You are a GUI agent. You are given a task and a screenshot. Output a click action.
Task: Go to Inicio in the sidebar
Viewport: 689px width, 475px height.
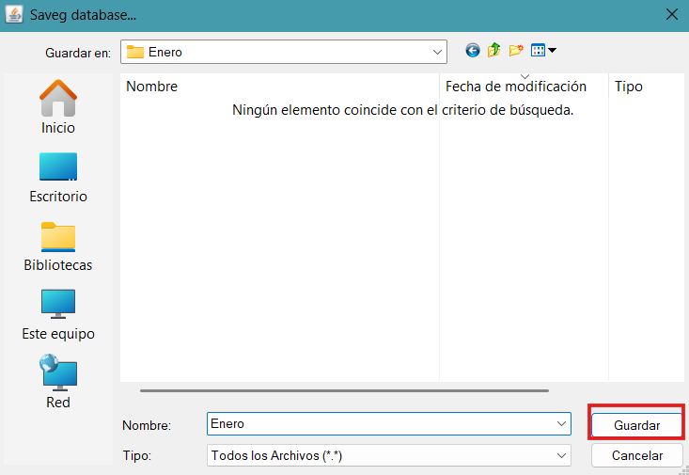coord(58,106)
